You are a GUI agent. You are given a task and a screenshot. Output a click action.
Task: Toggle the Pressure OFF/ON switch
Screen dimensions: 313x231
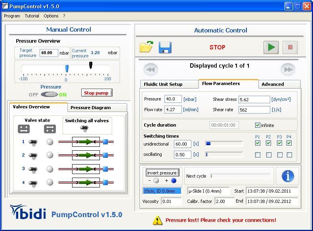(x=49, y=95)
